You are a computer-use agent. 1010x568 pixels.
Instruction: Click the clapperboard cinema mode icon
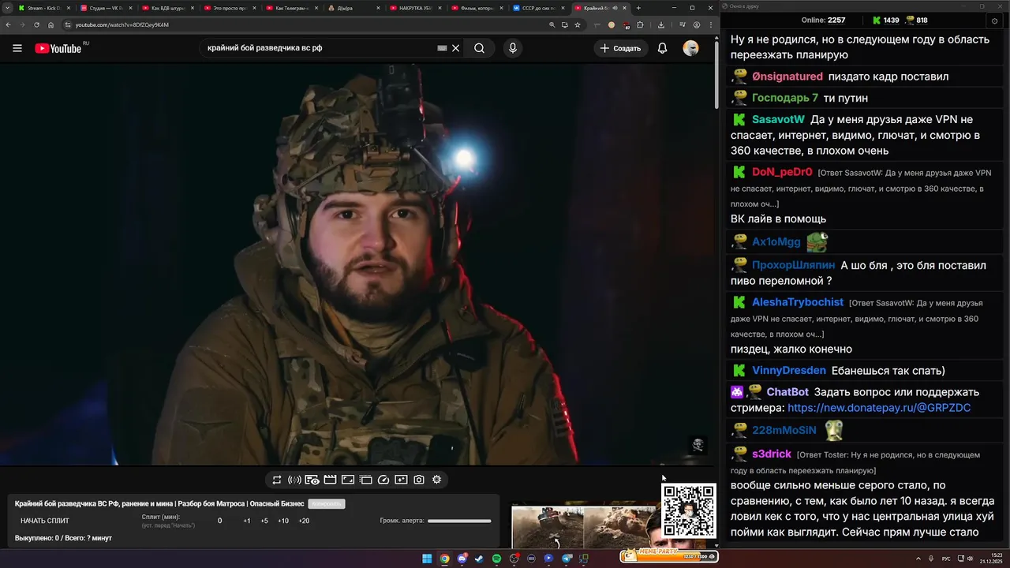(x=330, y=480)
